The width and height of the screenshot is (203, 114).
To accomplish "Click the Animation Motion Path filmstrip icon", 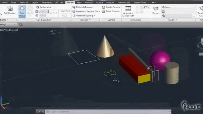I will click(128, 9).
